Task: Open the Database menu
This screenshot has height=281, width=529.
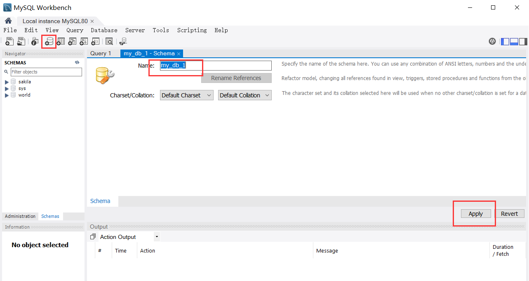Action: 104,30
